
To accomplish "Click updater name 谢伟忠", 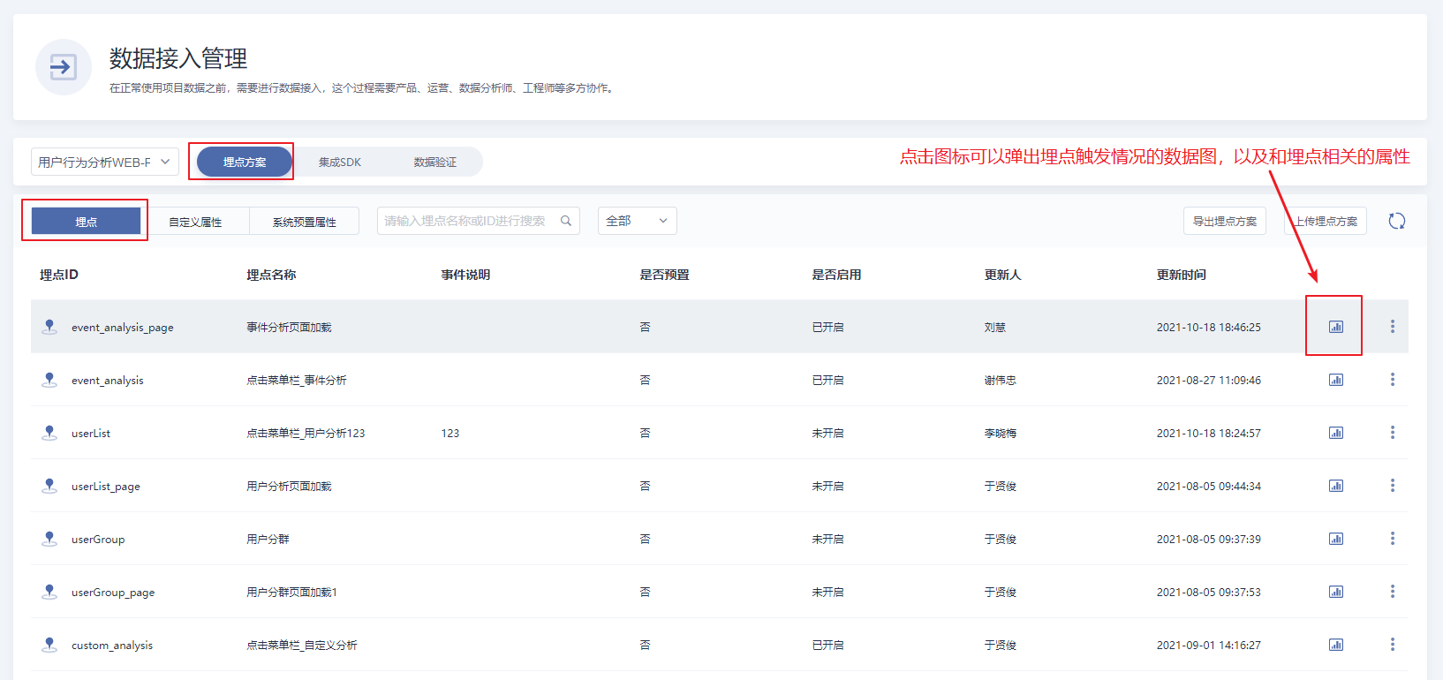I will 1001,380.
